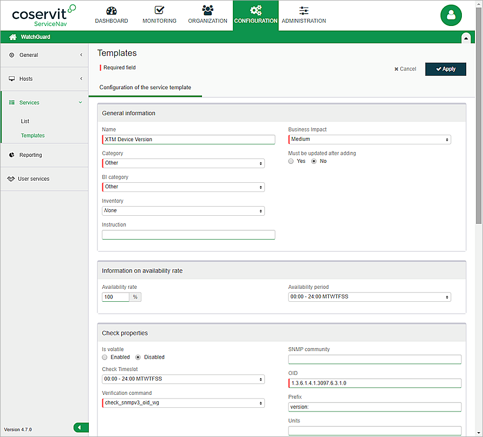Open the Dashboard gauge icon

(112, 11)
